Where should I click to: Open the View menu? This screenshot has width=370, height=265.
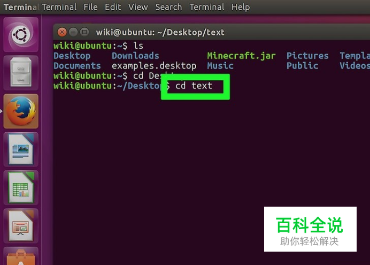click(x=138, y=7)
